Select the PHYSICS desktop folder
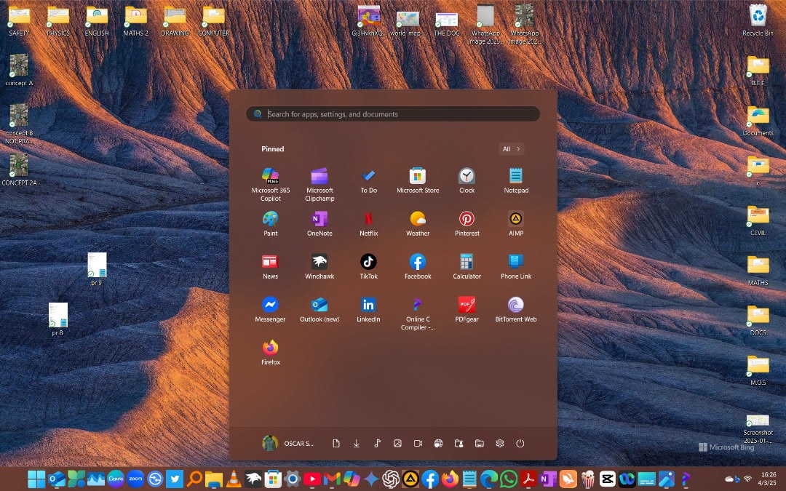 58,20
